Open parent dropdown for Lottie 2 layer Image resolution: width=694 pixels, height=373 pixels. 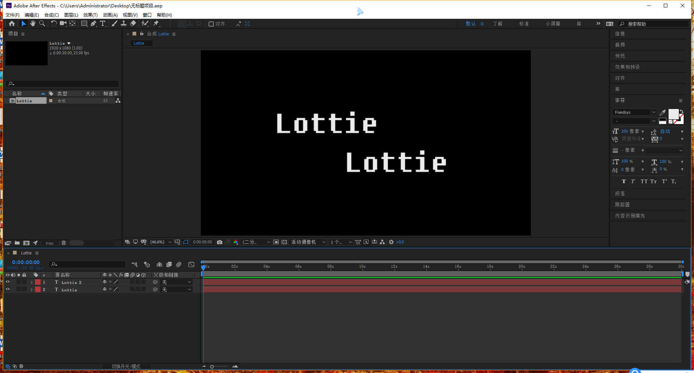tap(177, 282)
